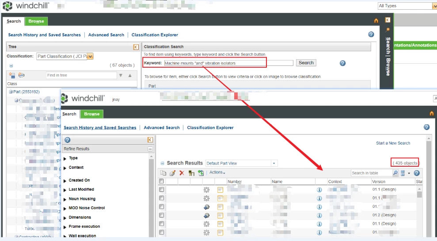
Task: Collapse the Tree panel arrow icon
Action: coord(136,47)
